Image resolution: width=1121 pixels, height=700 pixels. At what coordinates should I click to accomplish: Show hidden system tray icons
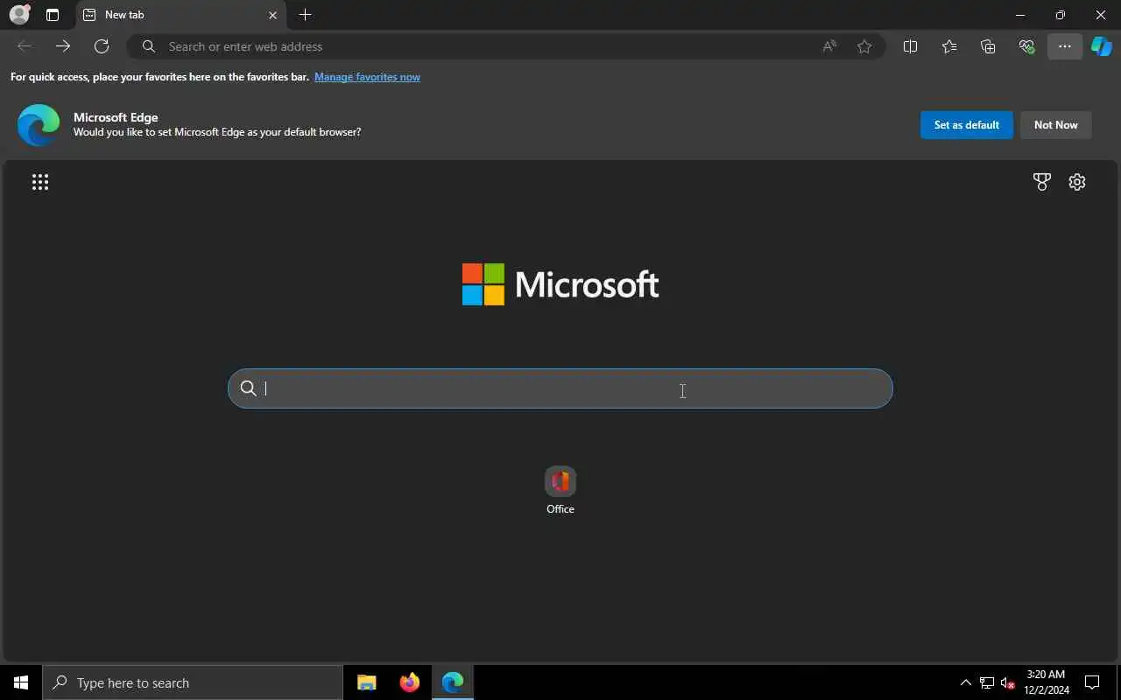[966, 682]
